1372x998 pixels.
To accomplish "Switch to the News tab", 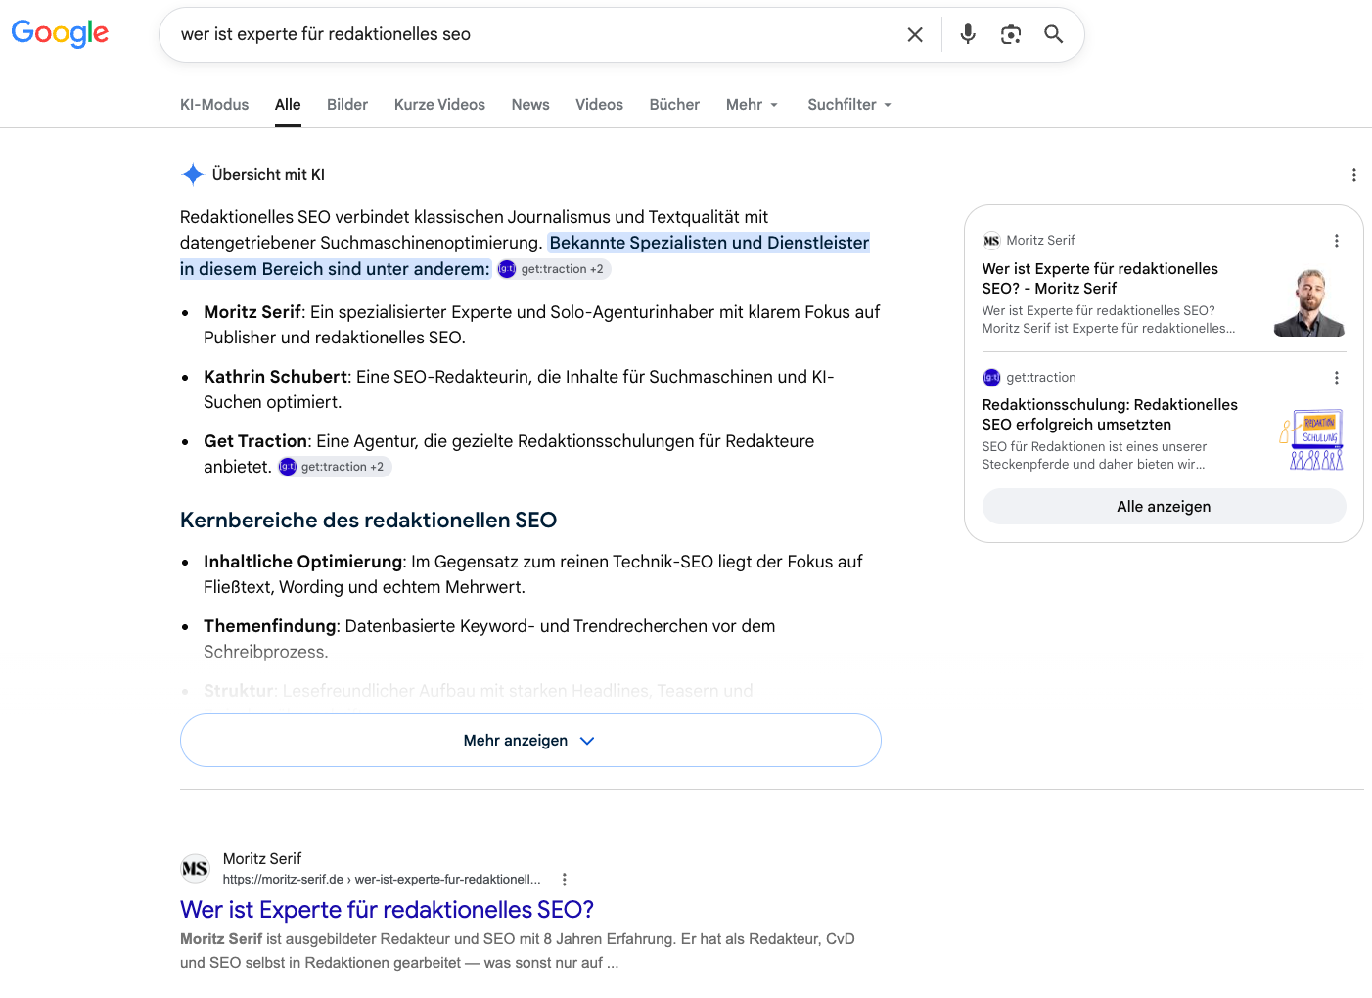I will [x=530, y=104].
